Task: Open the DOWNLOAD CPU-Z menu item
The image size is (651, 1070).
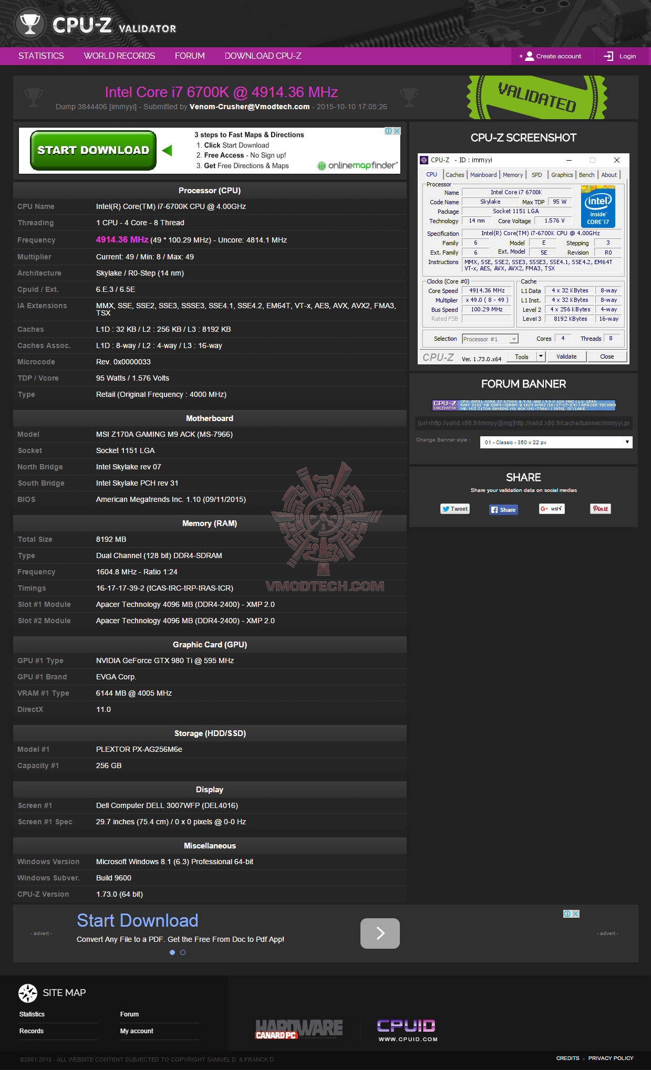Action: pyautogui.click(x=263, y=56)
